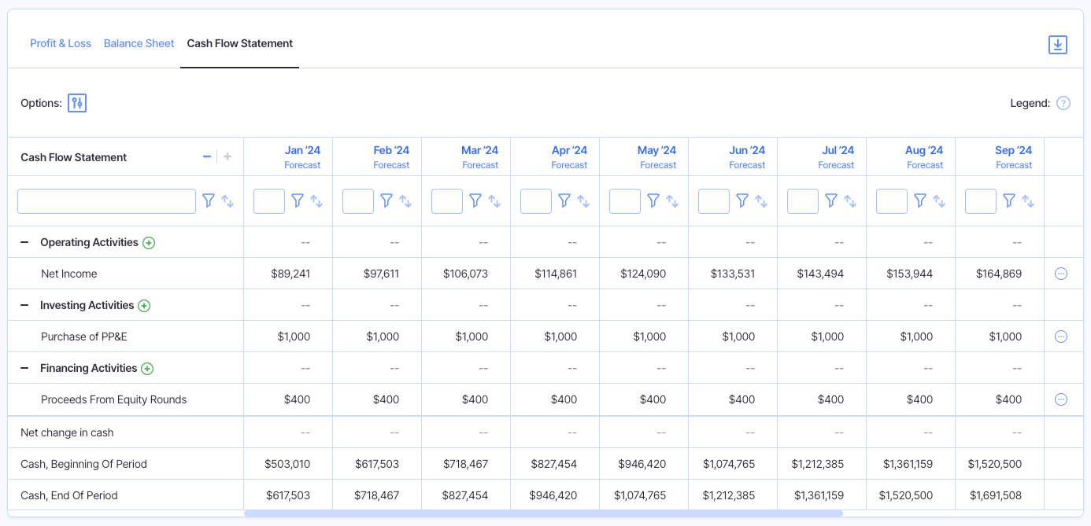
Task: Collapse the Operating Activities section
Action: [x=26, y=241]
